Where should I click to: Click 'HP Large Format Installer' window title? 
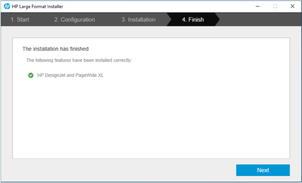37,7
